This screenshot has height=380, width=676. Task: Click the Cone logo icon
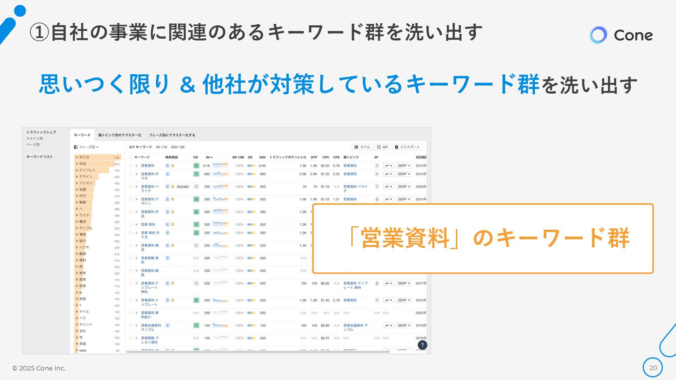point(598,35)
